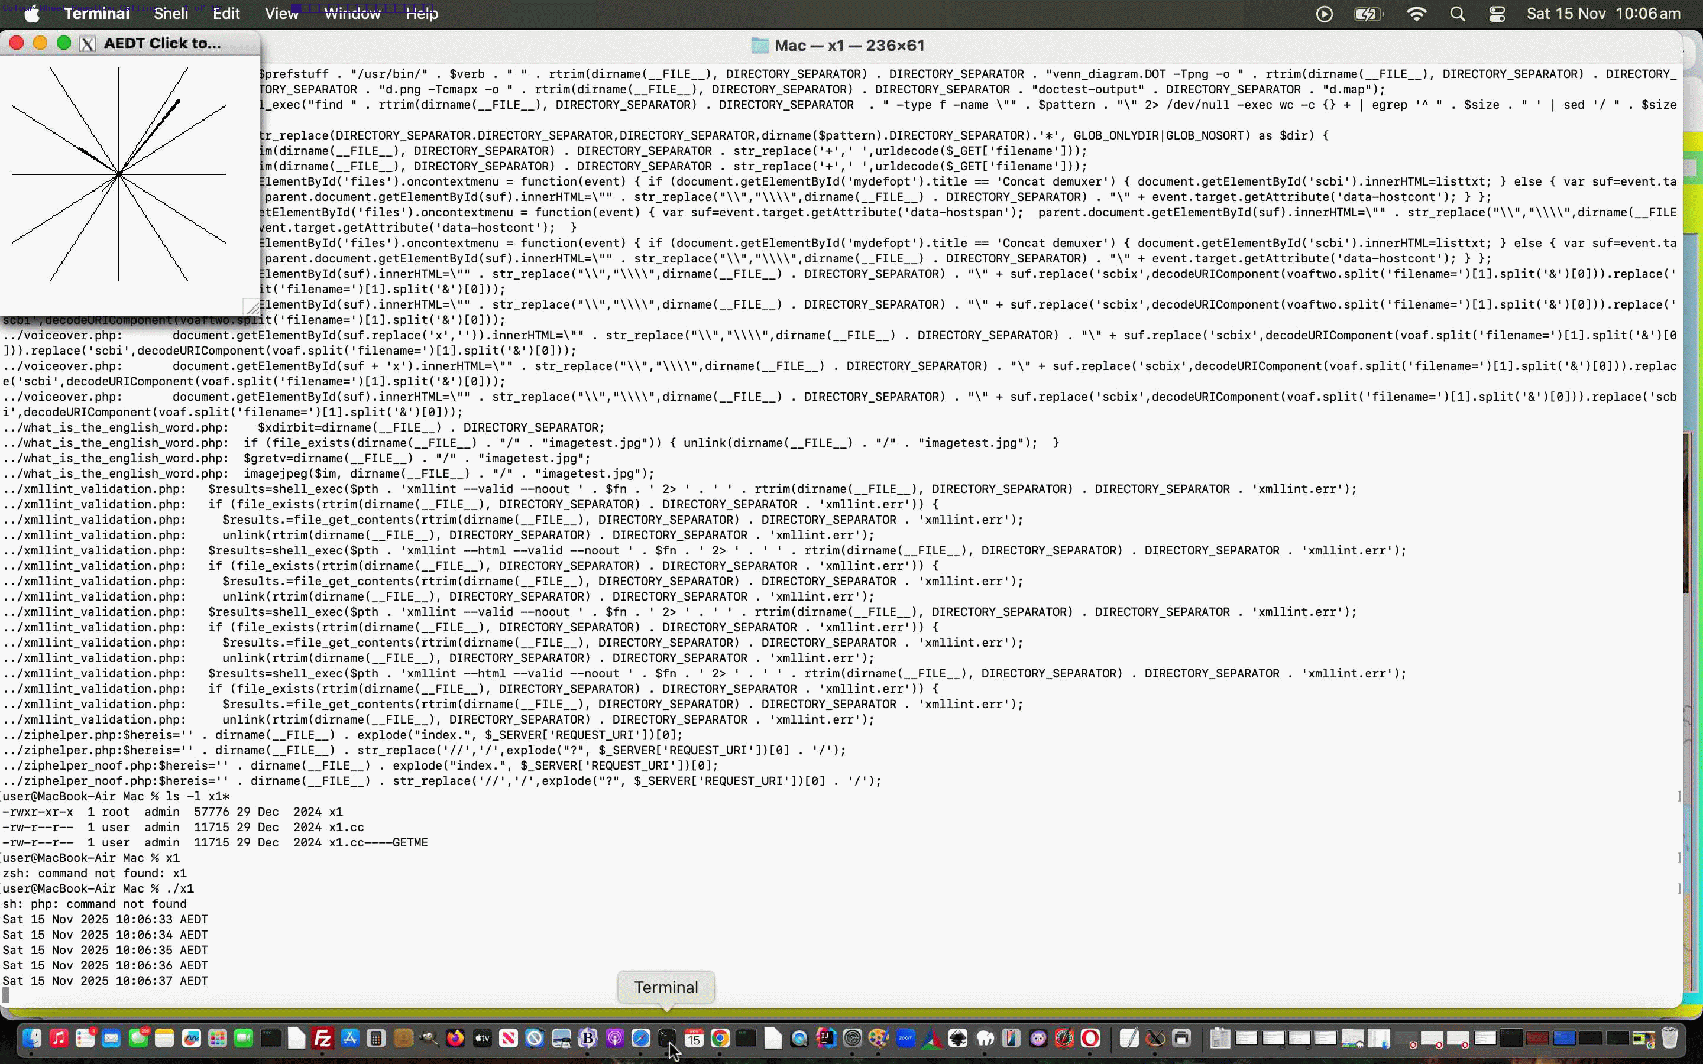Open BBEdit from the Dock
This screenshot has width=1703, height=1064.
coord(588,1038)
